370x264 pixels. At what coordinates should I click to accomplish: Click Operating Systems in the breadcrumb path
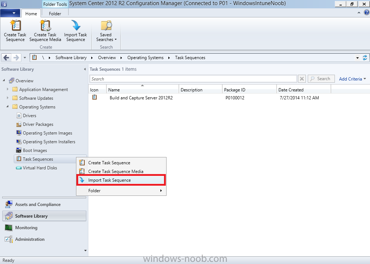(x=146, y=58)
